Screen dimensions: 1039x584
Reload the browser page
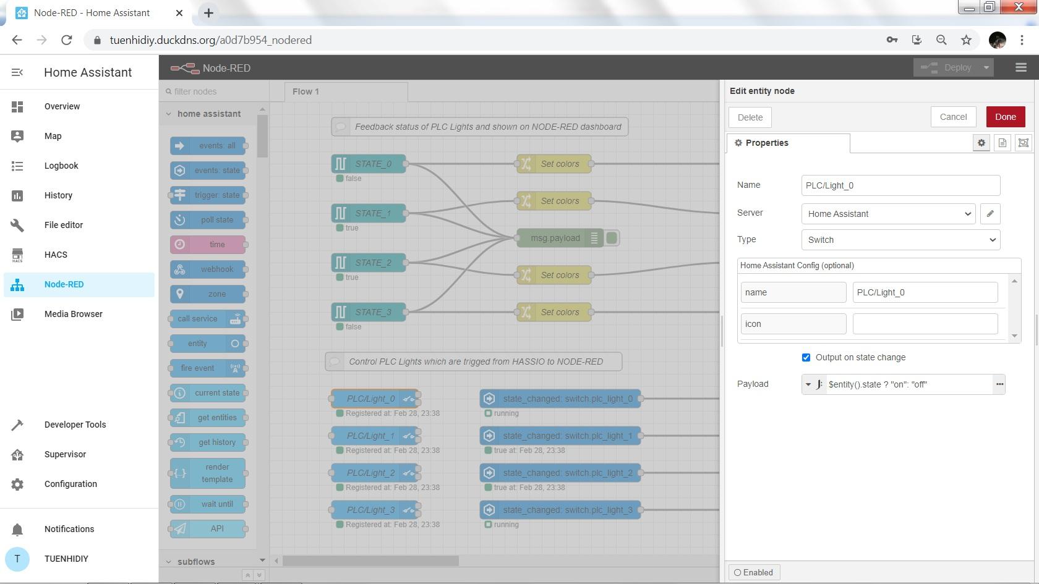[x=67, y=40]
